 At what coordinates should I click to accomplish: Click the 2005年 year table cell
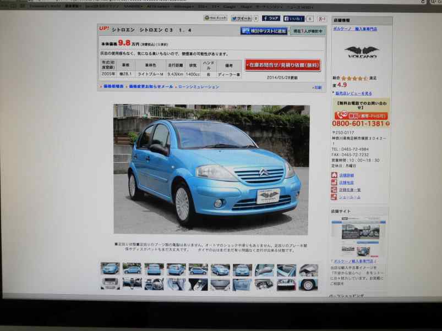click(108, 74)
